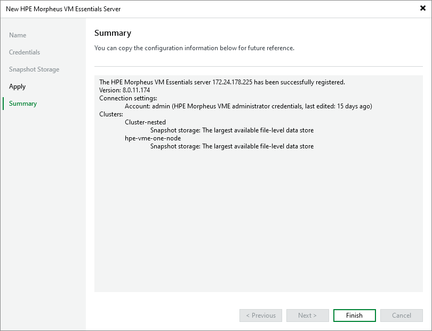This screenshot has height=331, width=432.
Task: Click the Cluster-nested entry
Action: tap(147, 122)
